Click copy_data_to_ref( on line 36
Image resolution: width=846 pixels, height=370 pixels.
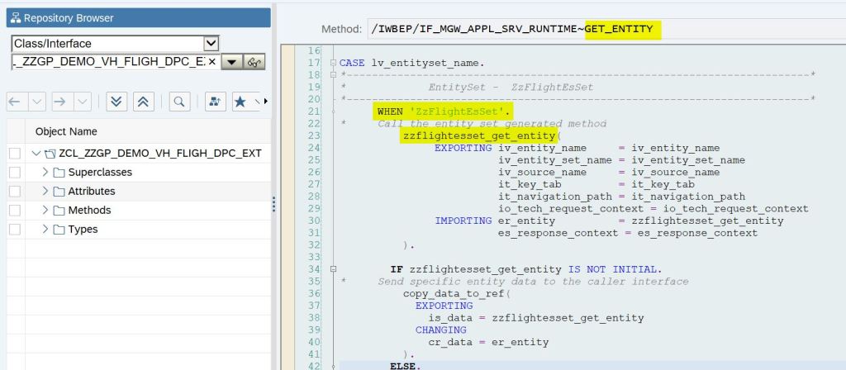(x=456, y=293)
